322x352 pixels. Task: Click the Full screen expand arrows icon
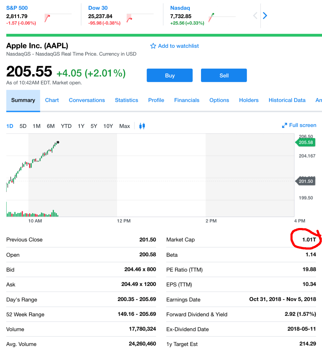click(285, 125)
